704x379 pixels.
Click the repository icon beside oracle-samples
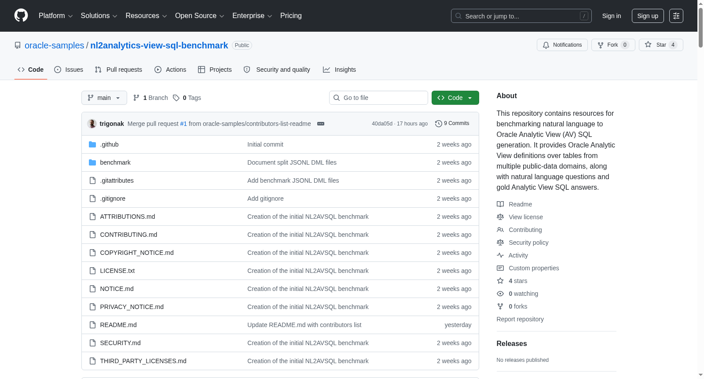18,45
